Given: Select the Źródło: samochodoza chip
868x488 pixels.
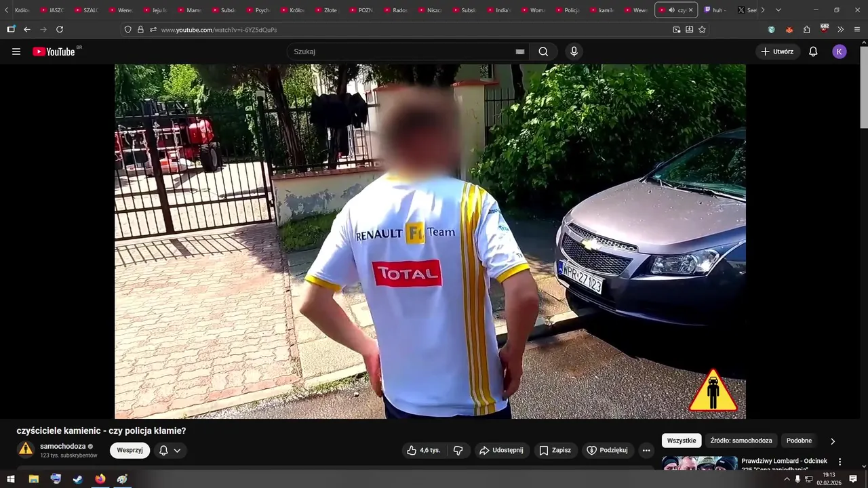Looking at the screenshot, I should coord(741,441).
